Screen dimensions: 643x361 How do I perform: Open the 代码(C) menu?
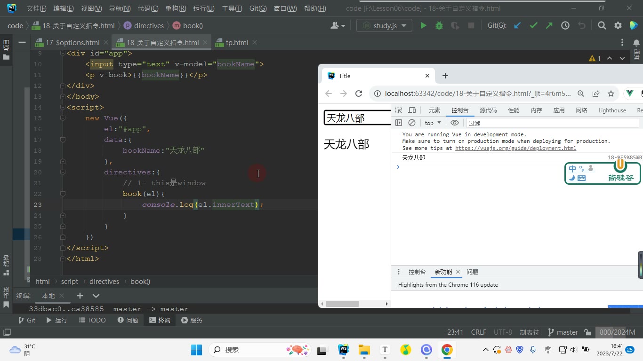148,8
